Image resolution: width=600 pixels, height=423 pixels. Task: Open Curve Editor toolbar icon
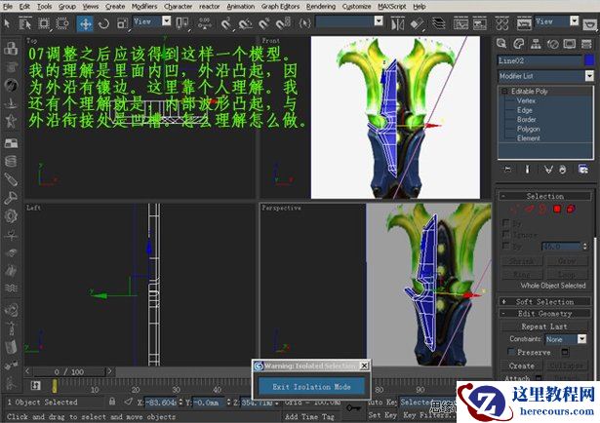pos(460,24)
